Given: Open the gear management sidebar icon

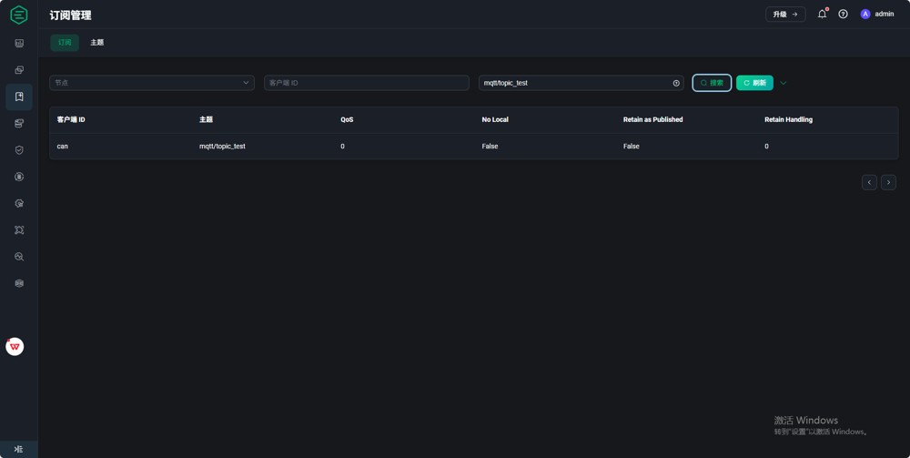Looking at the screenshot, I should tap(19, 203).
